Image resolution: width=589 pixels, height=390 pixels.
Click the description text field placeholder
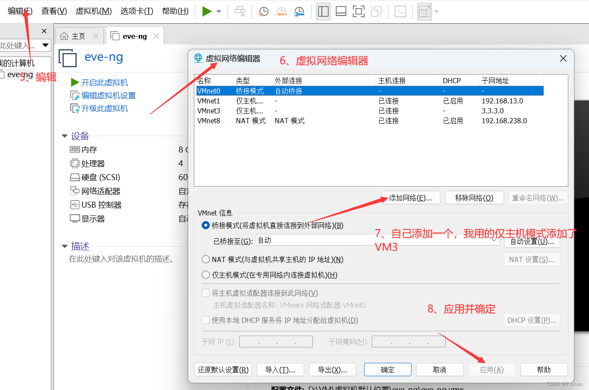[122, 259]
